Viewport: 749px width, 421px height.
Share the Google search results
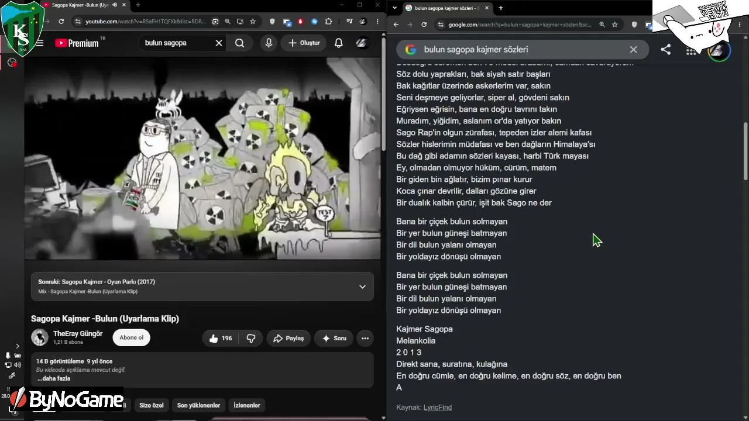[666, 50]
